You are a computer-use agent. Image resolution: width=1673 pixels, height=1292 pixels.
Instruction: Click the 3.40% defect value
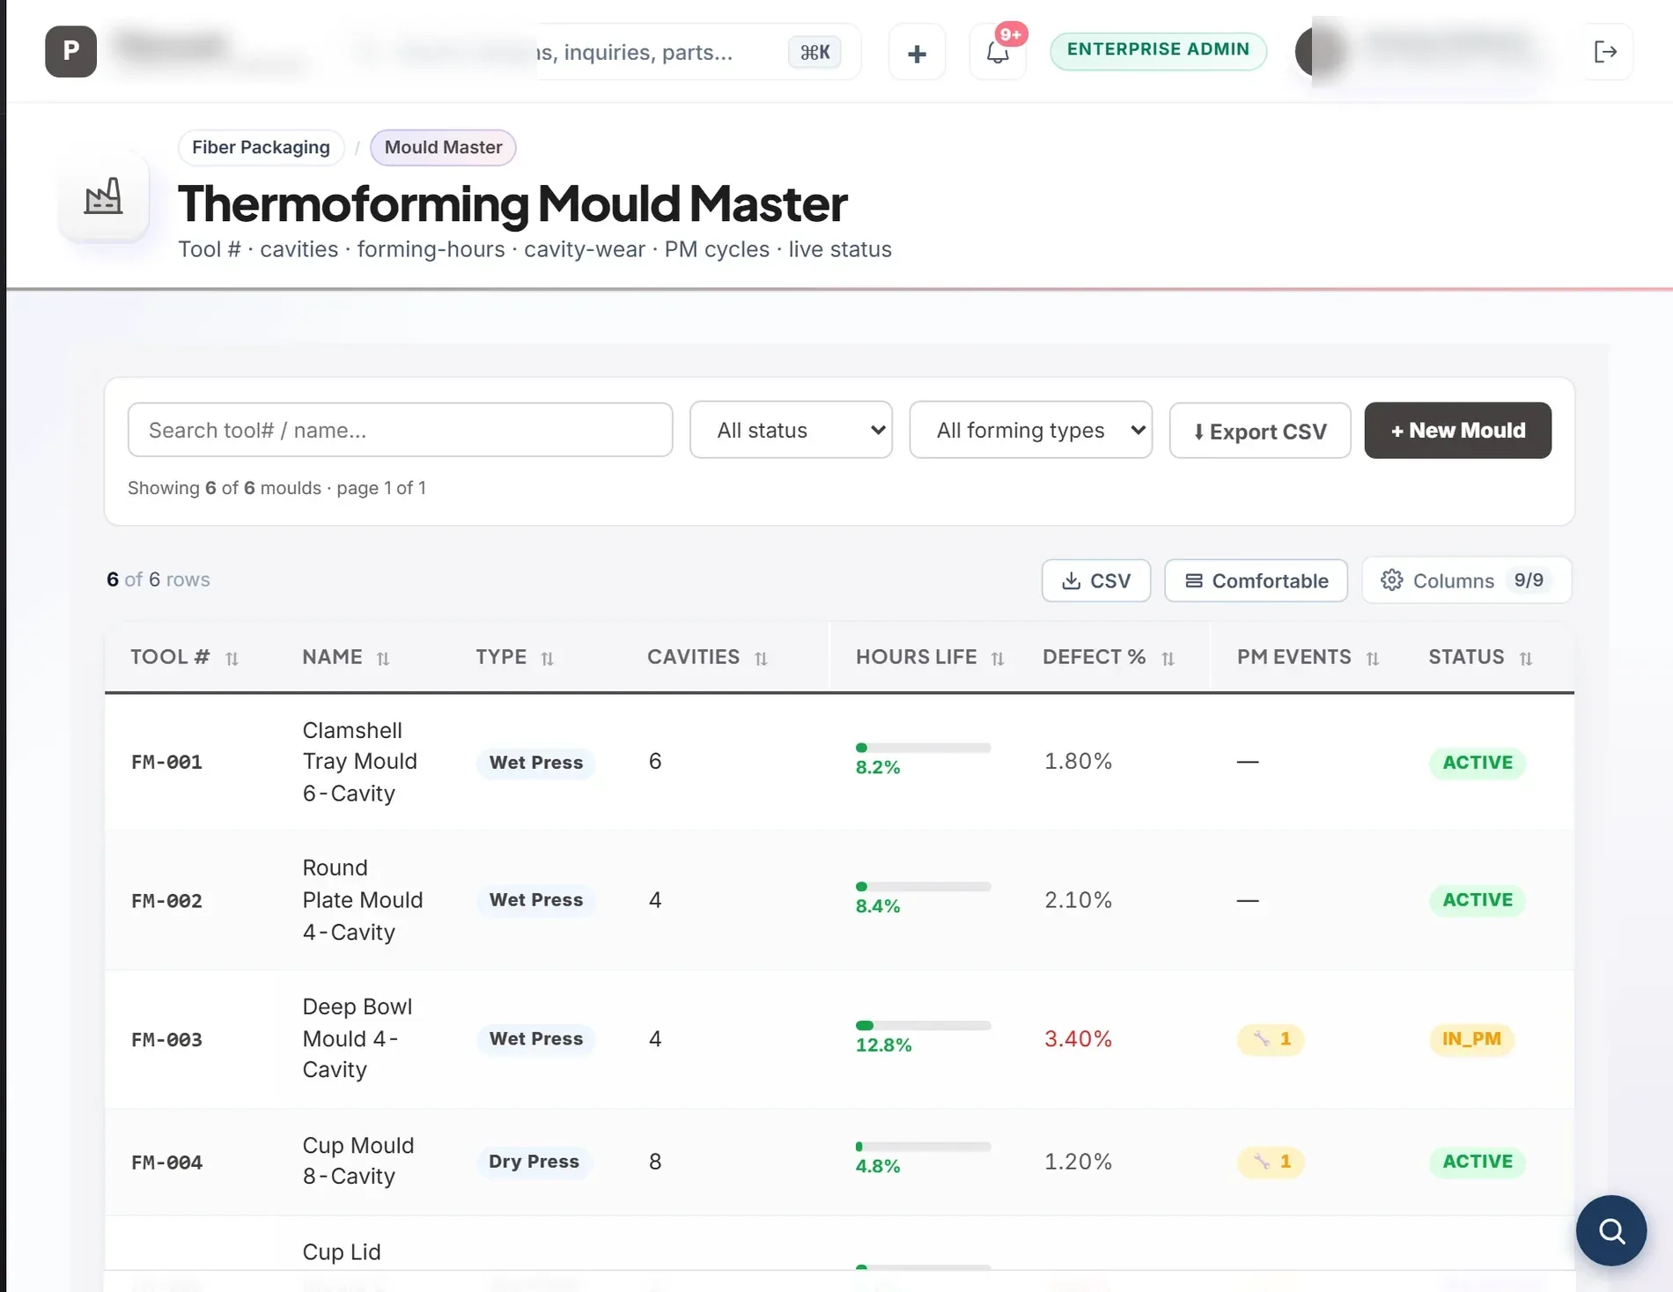pos(1078,1039)
